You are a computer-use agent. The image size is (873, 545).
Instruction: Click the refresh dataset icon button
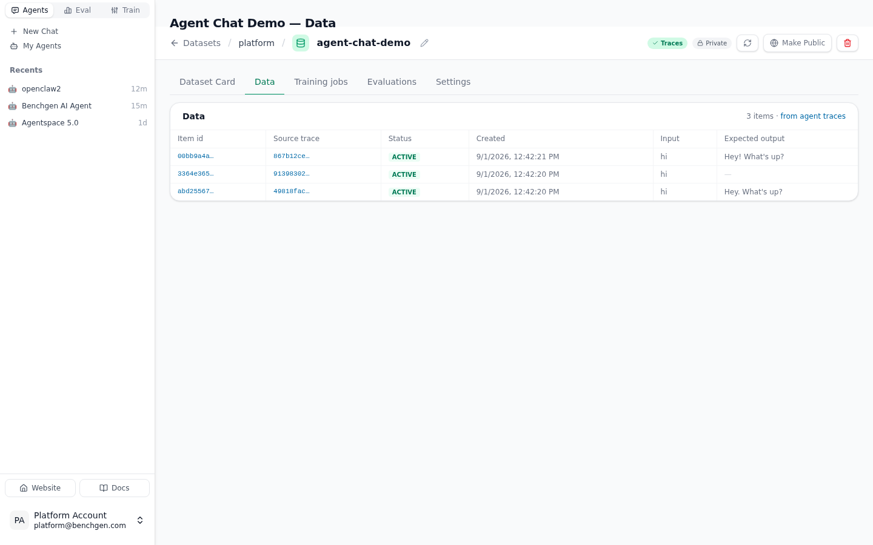pyautogui.click(x=748, y=43)
